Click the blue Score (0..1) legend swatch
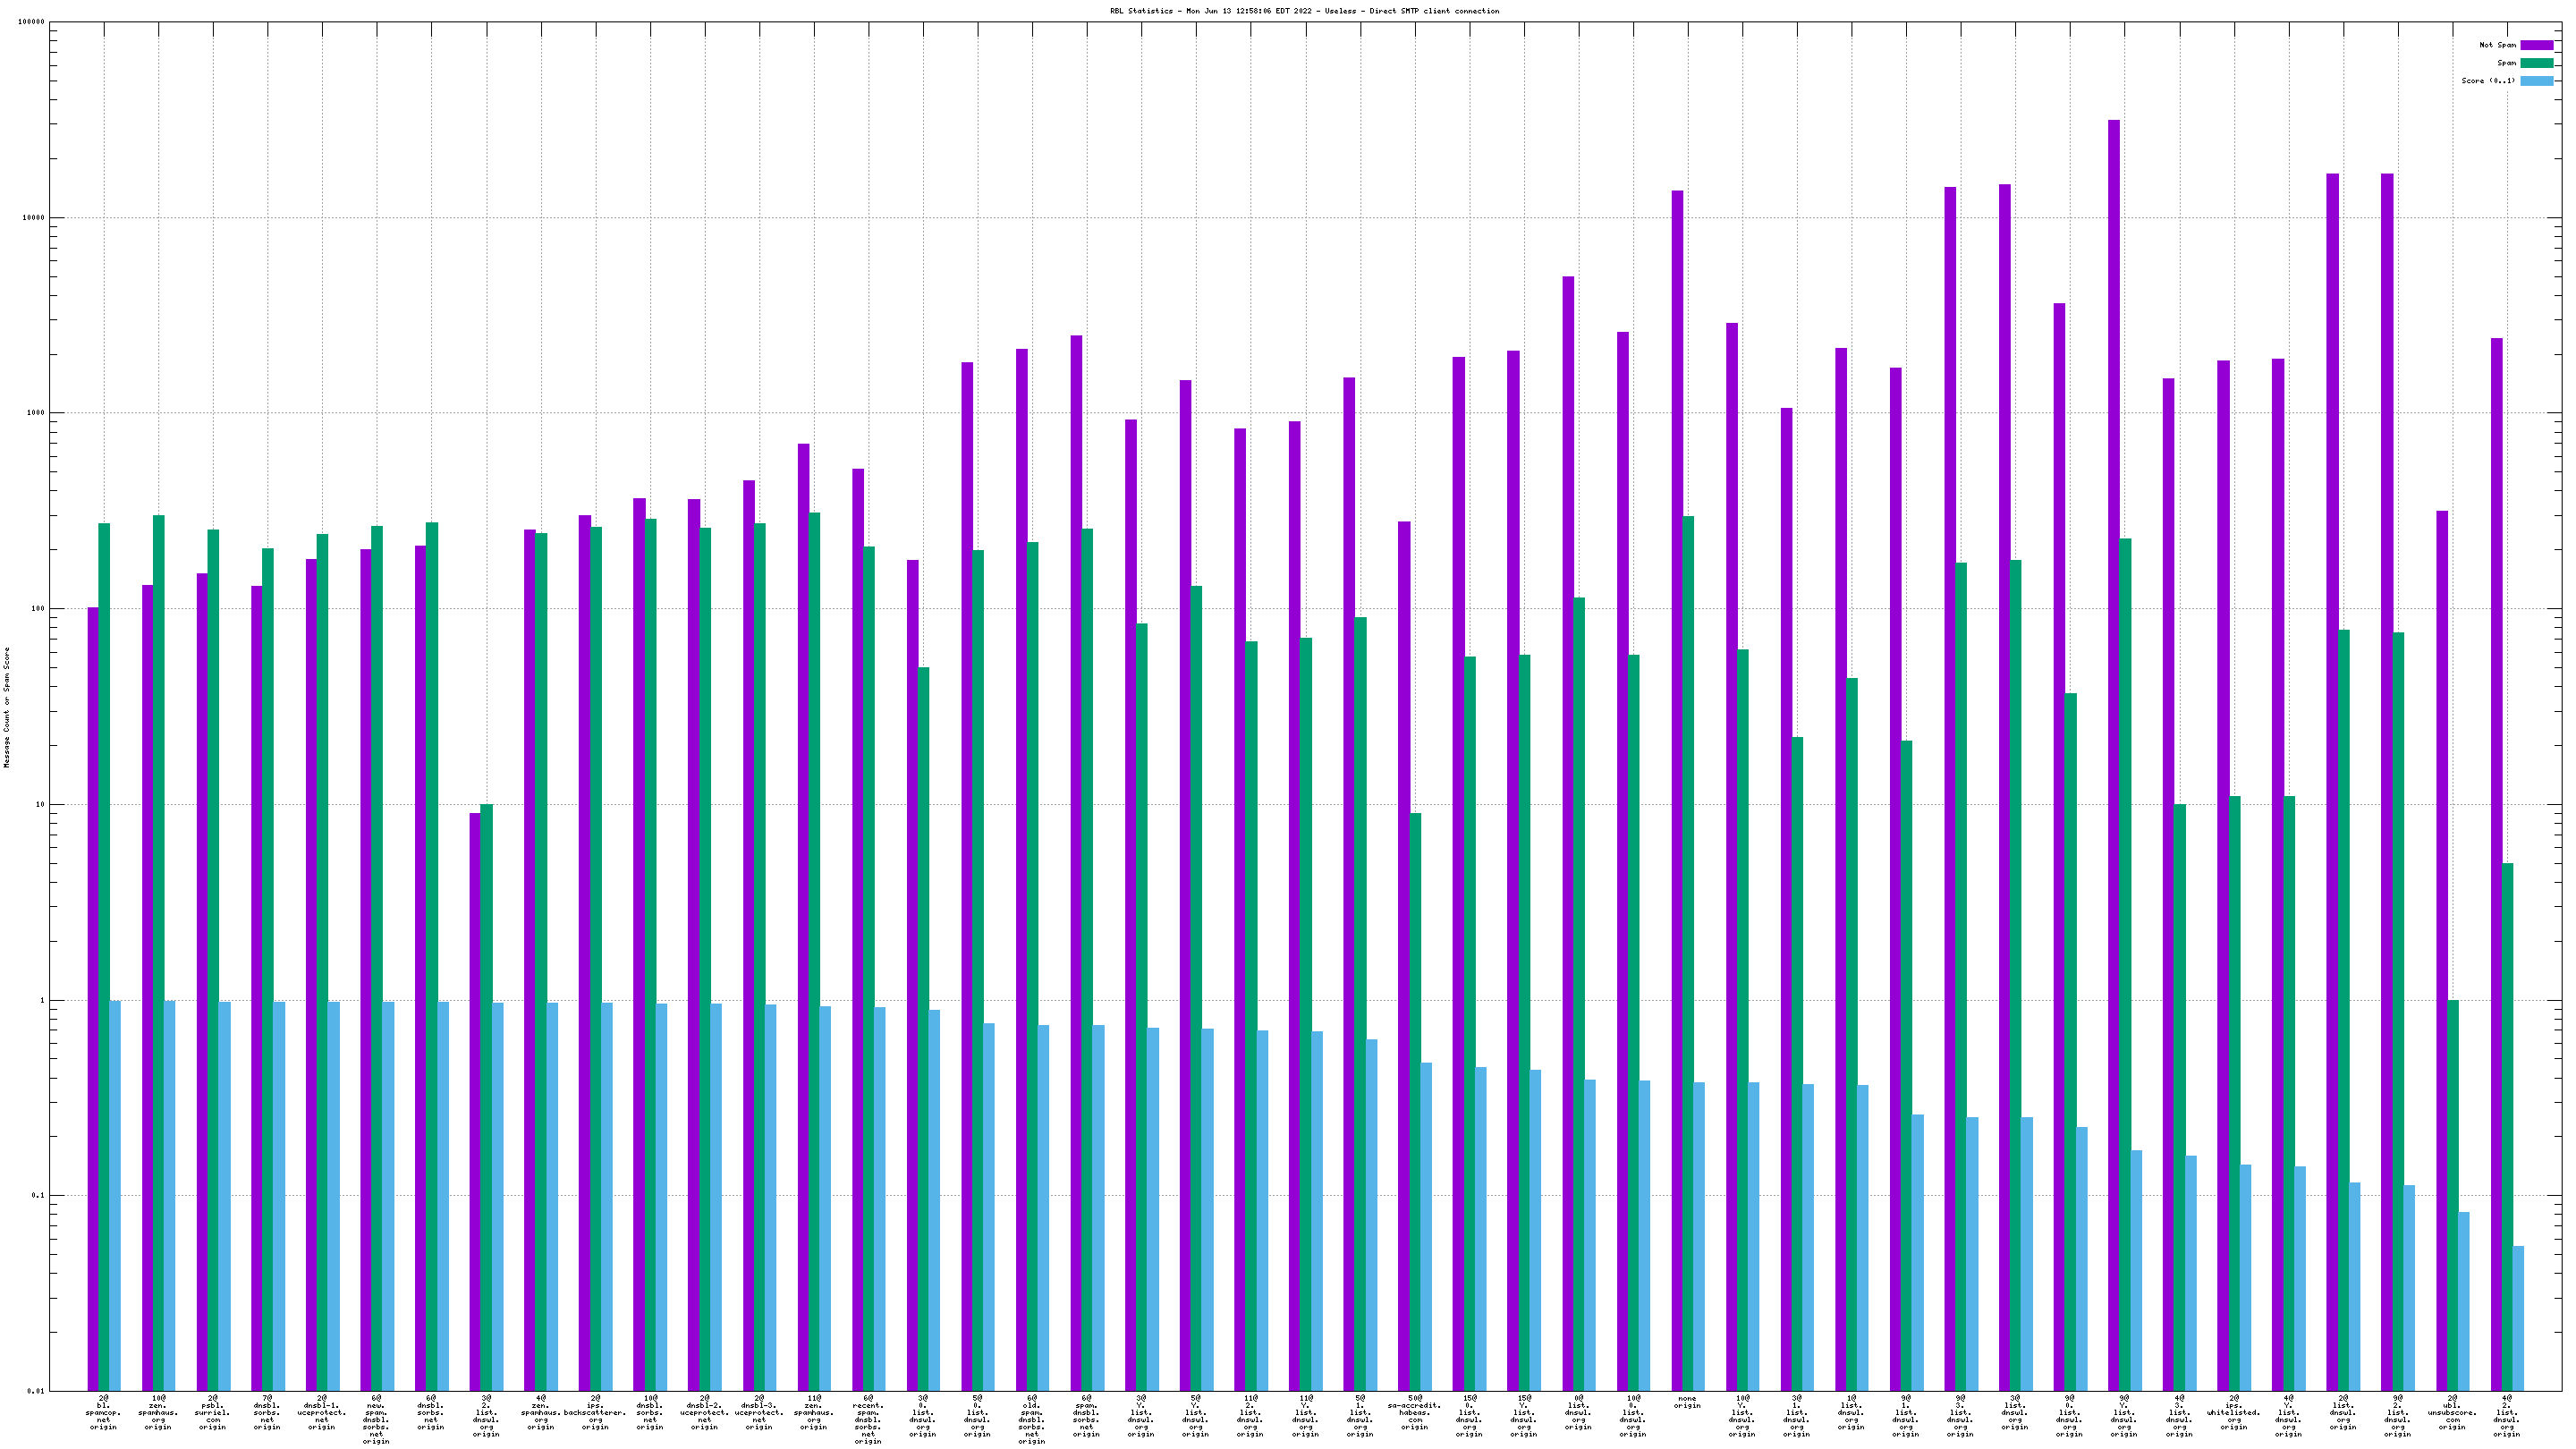The width and height of the screenshot is (2576, 1449). click(2535, 81)
